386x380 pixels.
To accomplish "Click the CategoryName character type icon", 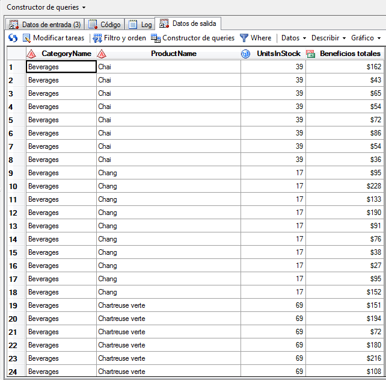I will click(x=31, y=54).
